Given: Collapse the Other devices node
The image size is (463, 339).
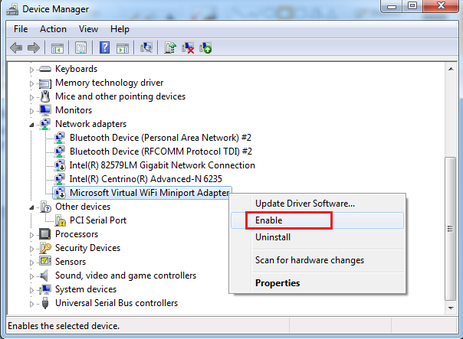Looking at the screenshot, I should (31, 207).
